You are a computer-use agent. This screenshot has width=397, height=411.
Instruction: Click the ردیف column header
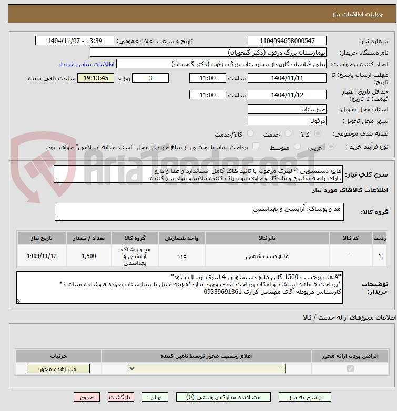[x=380, y=238]
